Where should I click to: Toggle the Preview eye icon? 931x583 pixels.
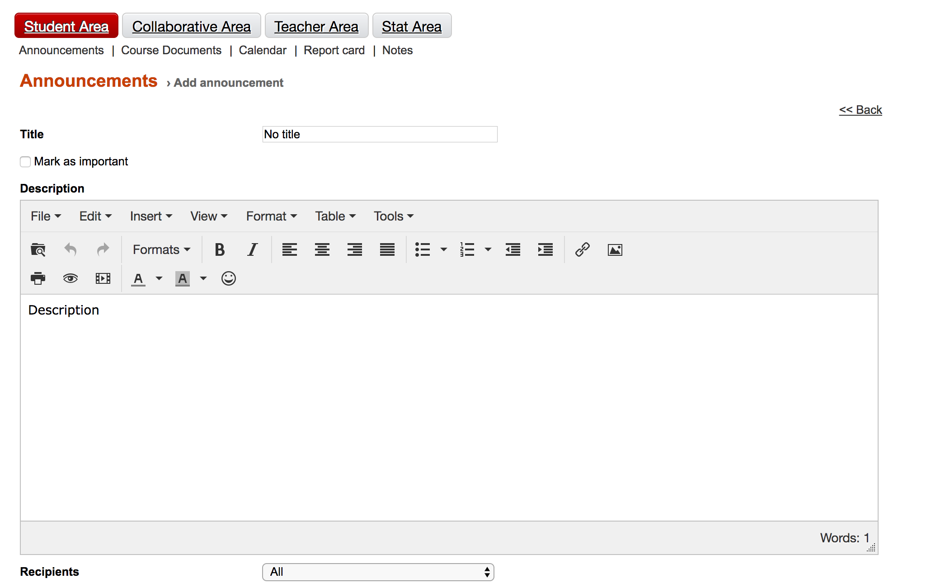click(x=71, y=278)
